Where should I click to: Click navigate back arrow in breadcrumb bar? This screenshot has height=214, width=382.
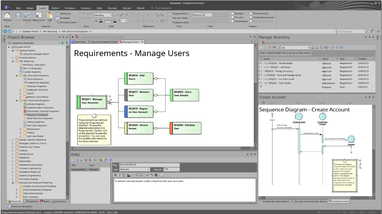point(5,31)
